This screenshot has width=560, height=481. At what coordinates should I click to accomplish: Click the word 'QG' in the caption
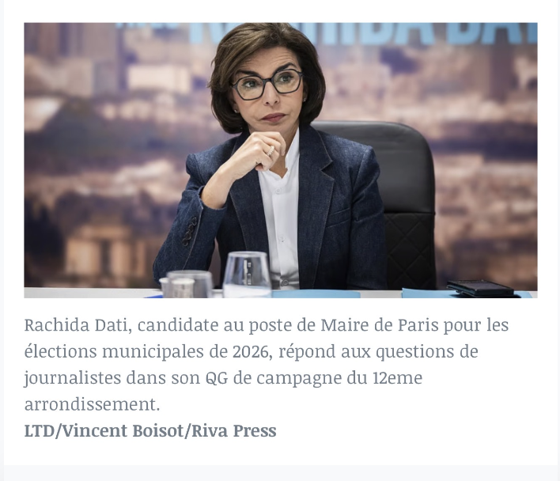217,378
